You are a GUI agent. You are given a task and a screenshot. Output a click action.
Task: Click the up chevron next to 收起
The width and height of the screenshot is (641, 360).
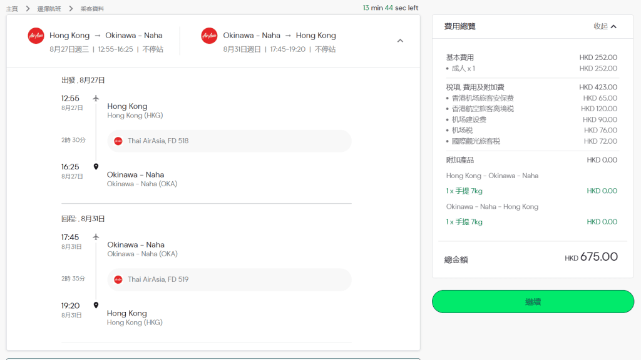(613, 26)
